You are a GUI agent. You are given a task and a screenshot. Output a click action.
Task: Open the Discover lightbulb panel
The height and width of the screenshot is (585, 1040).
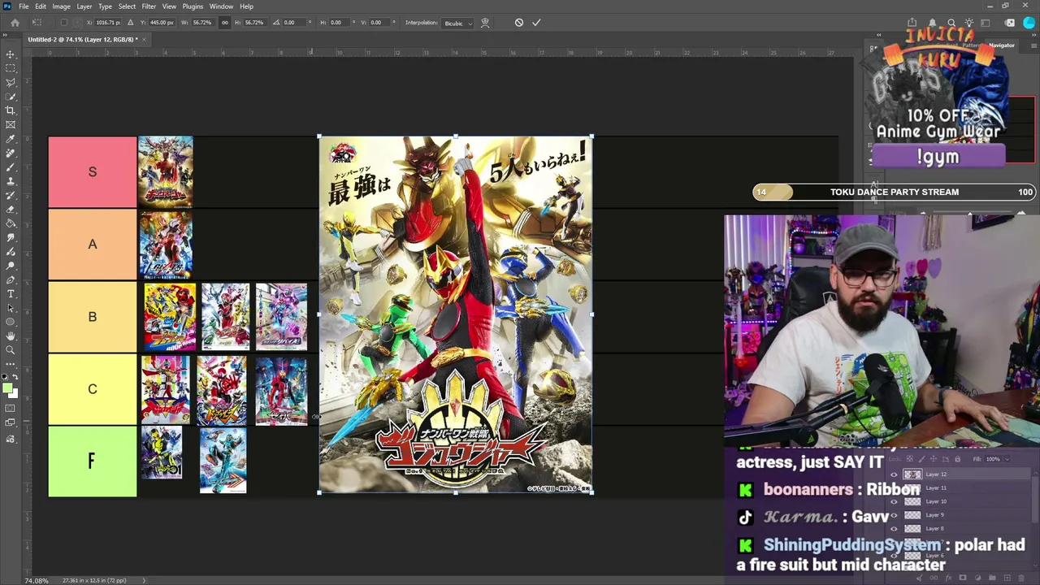970,23
